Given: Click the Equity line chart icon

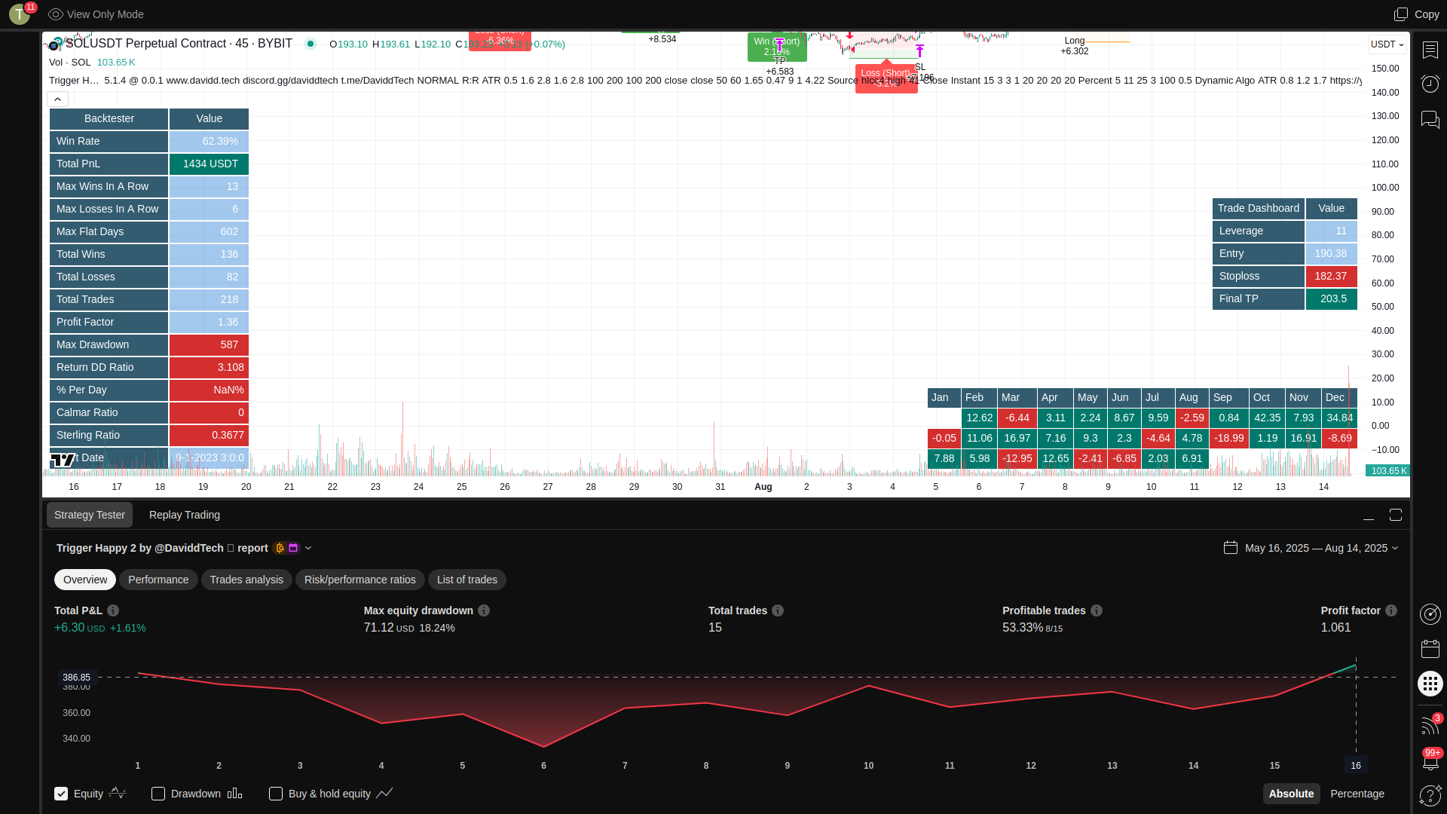Looking at the screenshot, I should (x=118, y=793).
